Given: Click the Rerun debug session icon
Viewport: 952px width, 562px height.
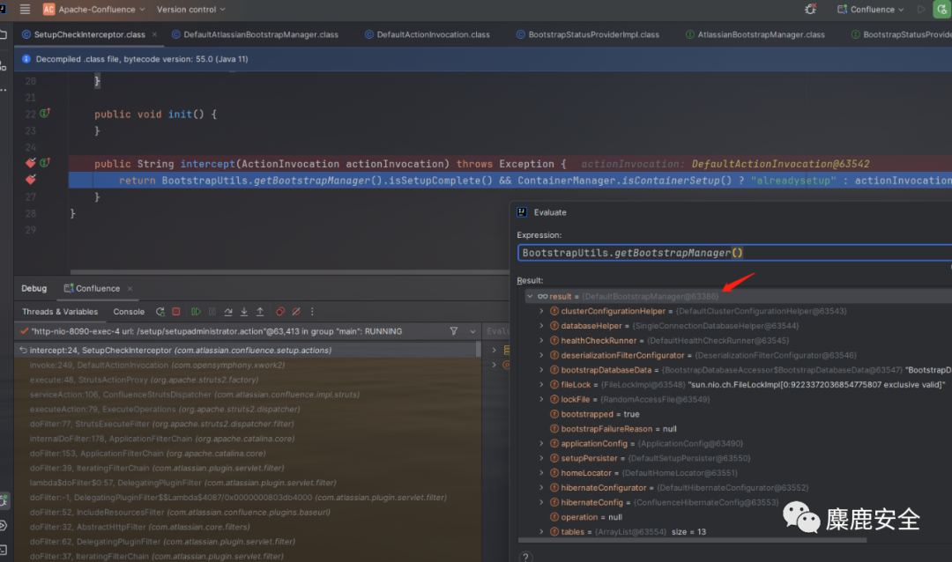Looking at the screenshot, I should 160,311.
